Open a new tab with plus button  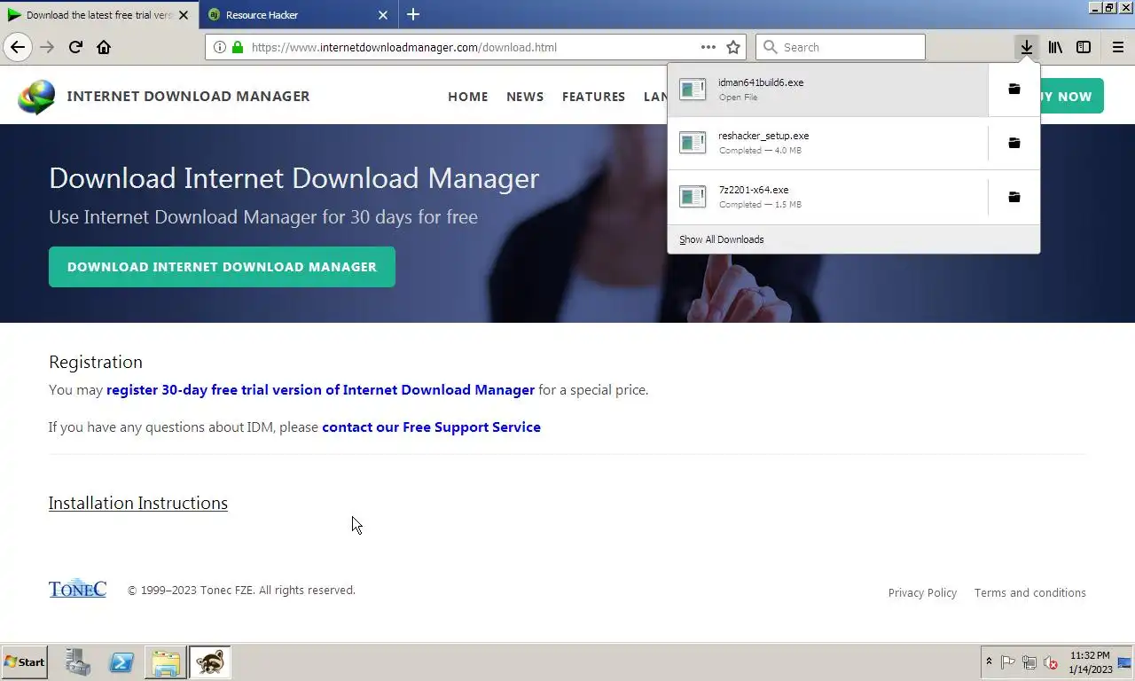tap(413, 14)
